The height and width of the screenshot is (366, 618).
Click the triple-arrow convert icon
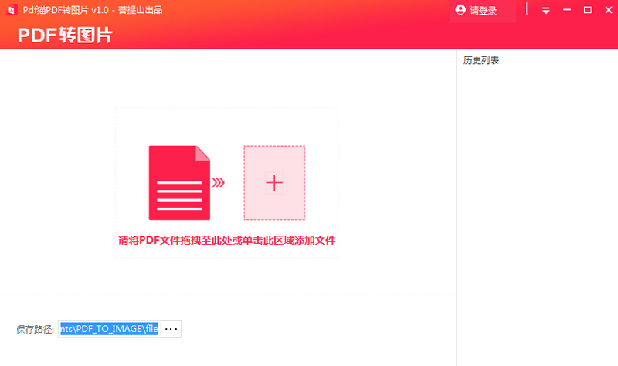point(219,182)
